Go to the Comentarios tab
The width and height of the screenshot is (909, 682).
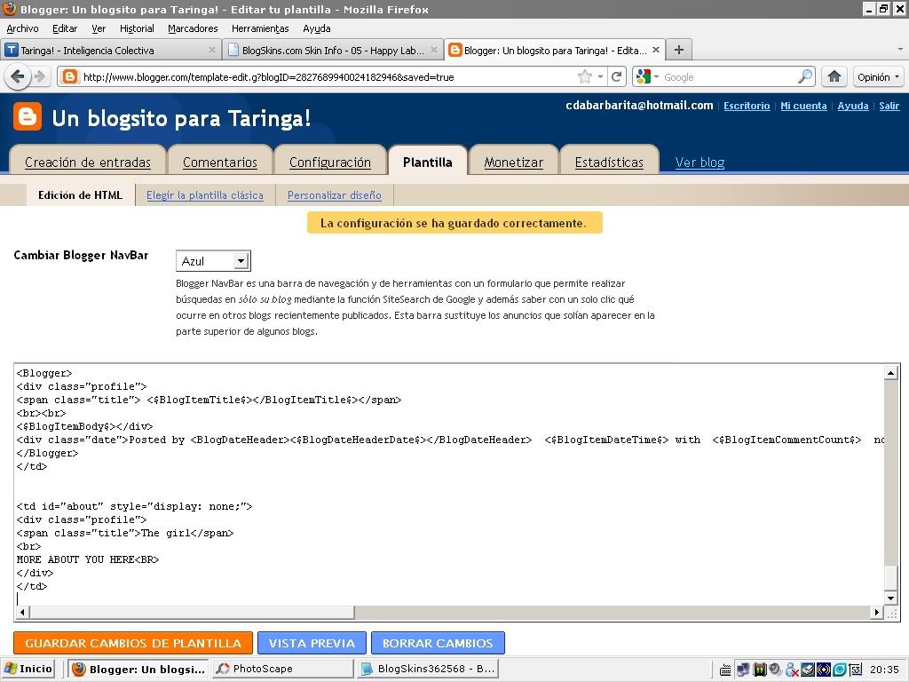(x=220, y=162)
